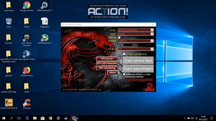The image size is (216, 121).
Task: Open OpenOffice 4.1.3 Installation Files folder
Action: (9, 56)
